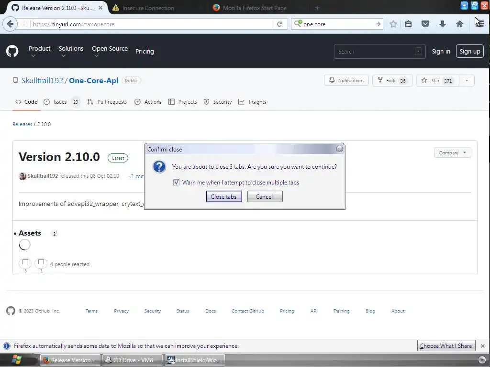
Task: Open the Skulltrail192 owner link
Action: (x=42, y=80)
